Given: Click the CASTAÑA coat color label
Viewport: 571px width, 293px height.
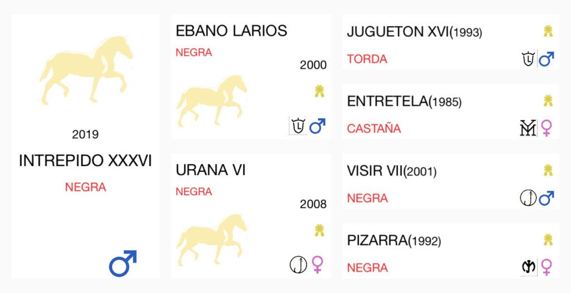Looking at the screenshot, I should [374, 128].
